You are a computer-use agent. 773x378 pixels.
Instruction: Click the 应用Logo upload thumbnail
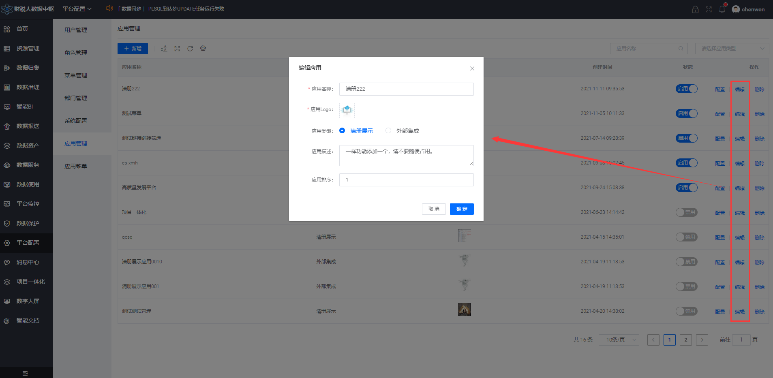coord(347,110)
